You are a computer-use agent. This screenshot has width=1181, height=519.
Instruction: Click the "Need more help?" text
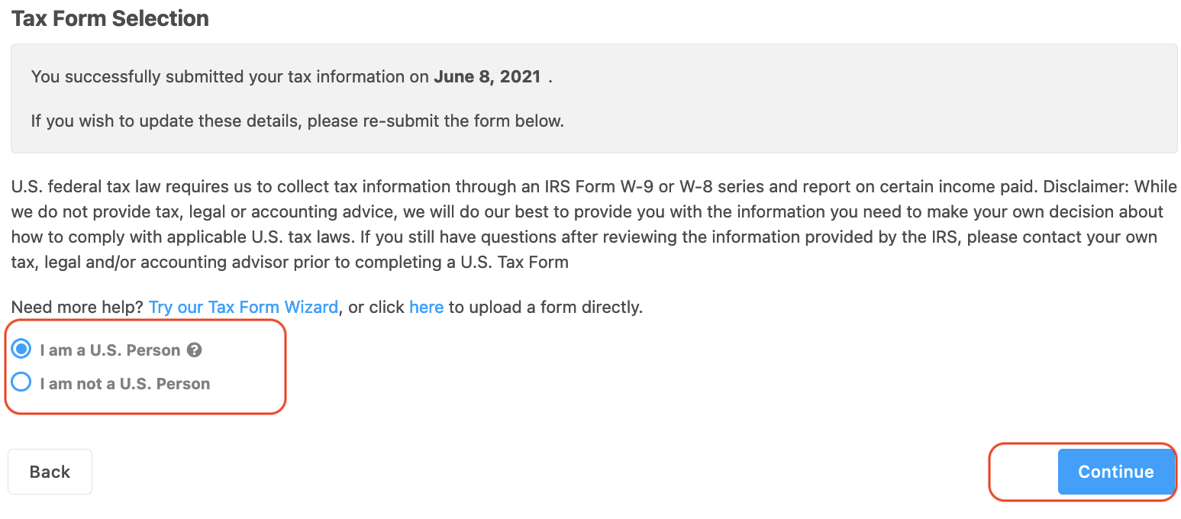pyautogui.click(x=77, y=307)
